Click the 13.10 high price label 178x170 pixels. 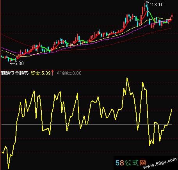point(158,5)
